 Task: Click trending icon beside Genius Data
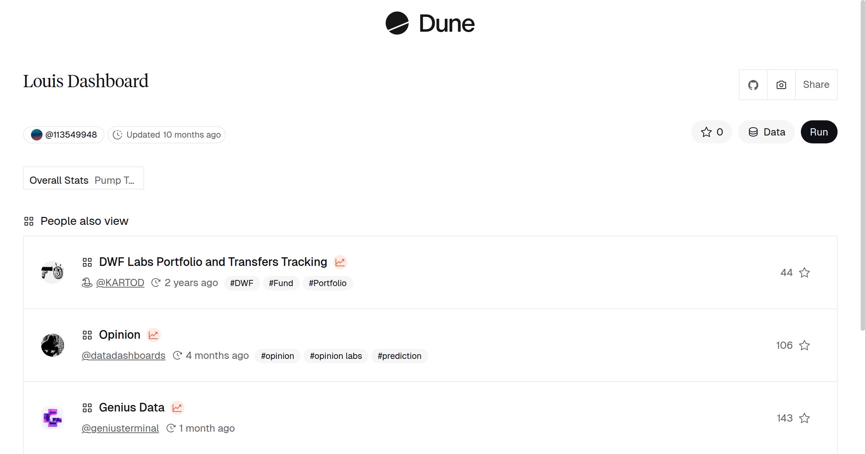(x=177, y=408)
